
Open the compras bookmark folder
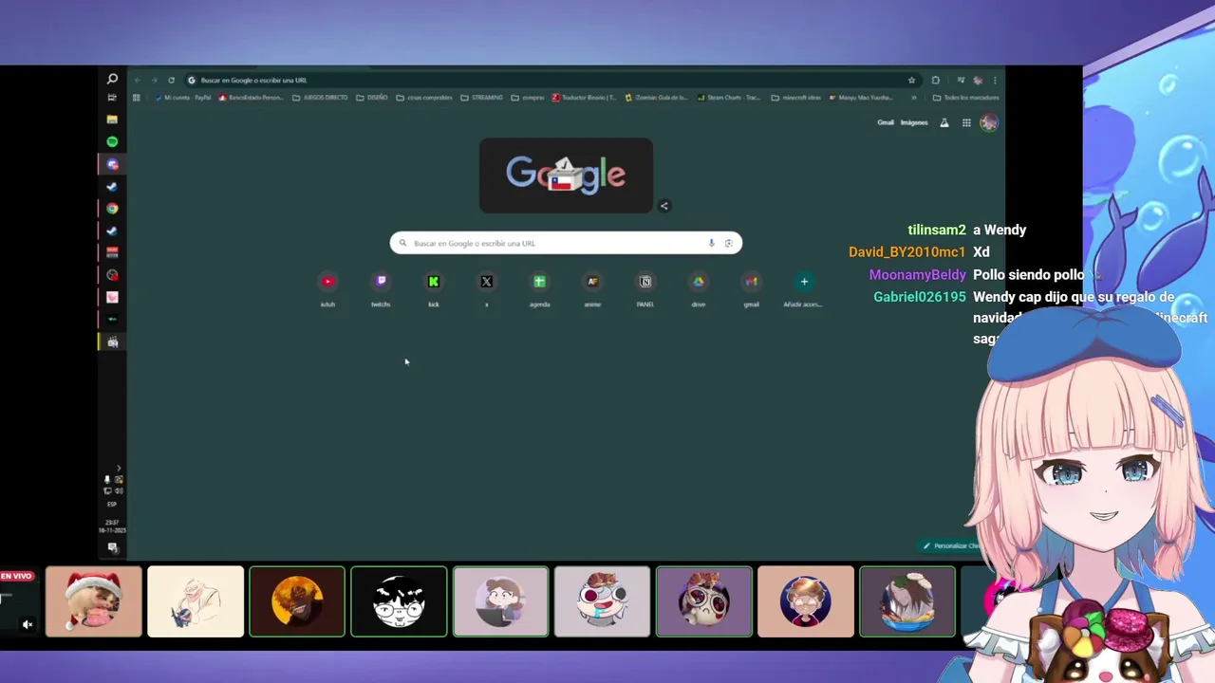point(528,98)
